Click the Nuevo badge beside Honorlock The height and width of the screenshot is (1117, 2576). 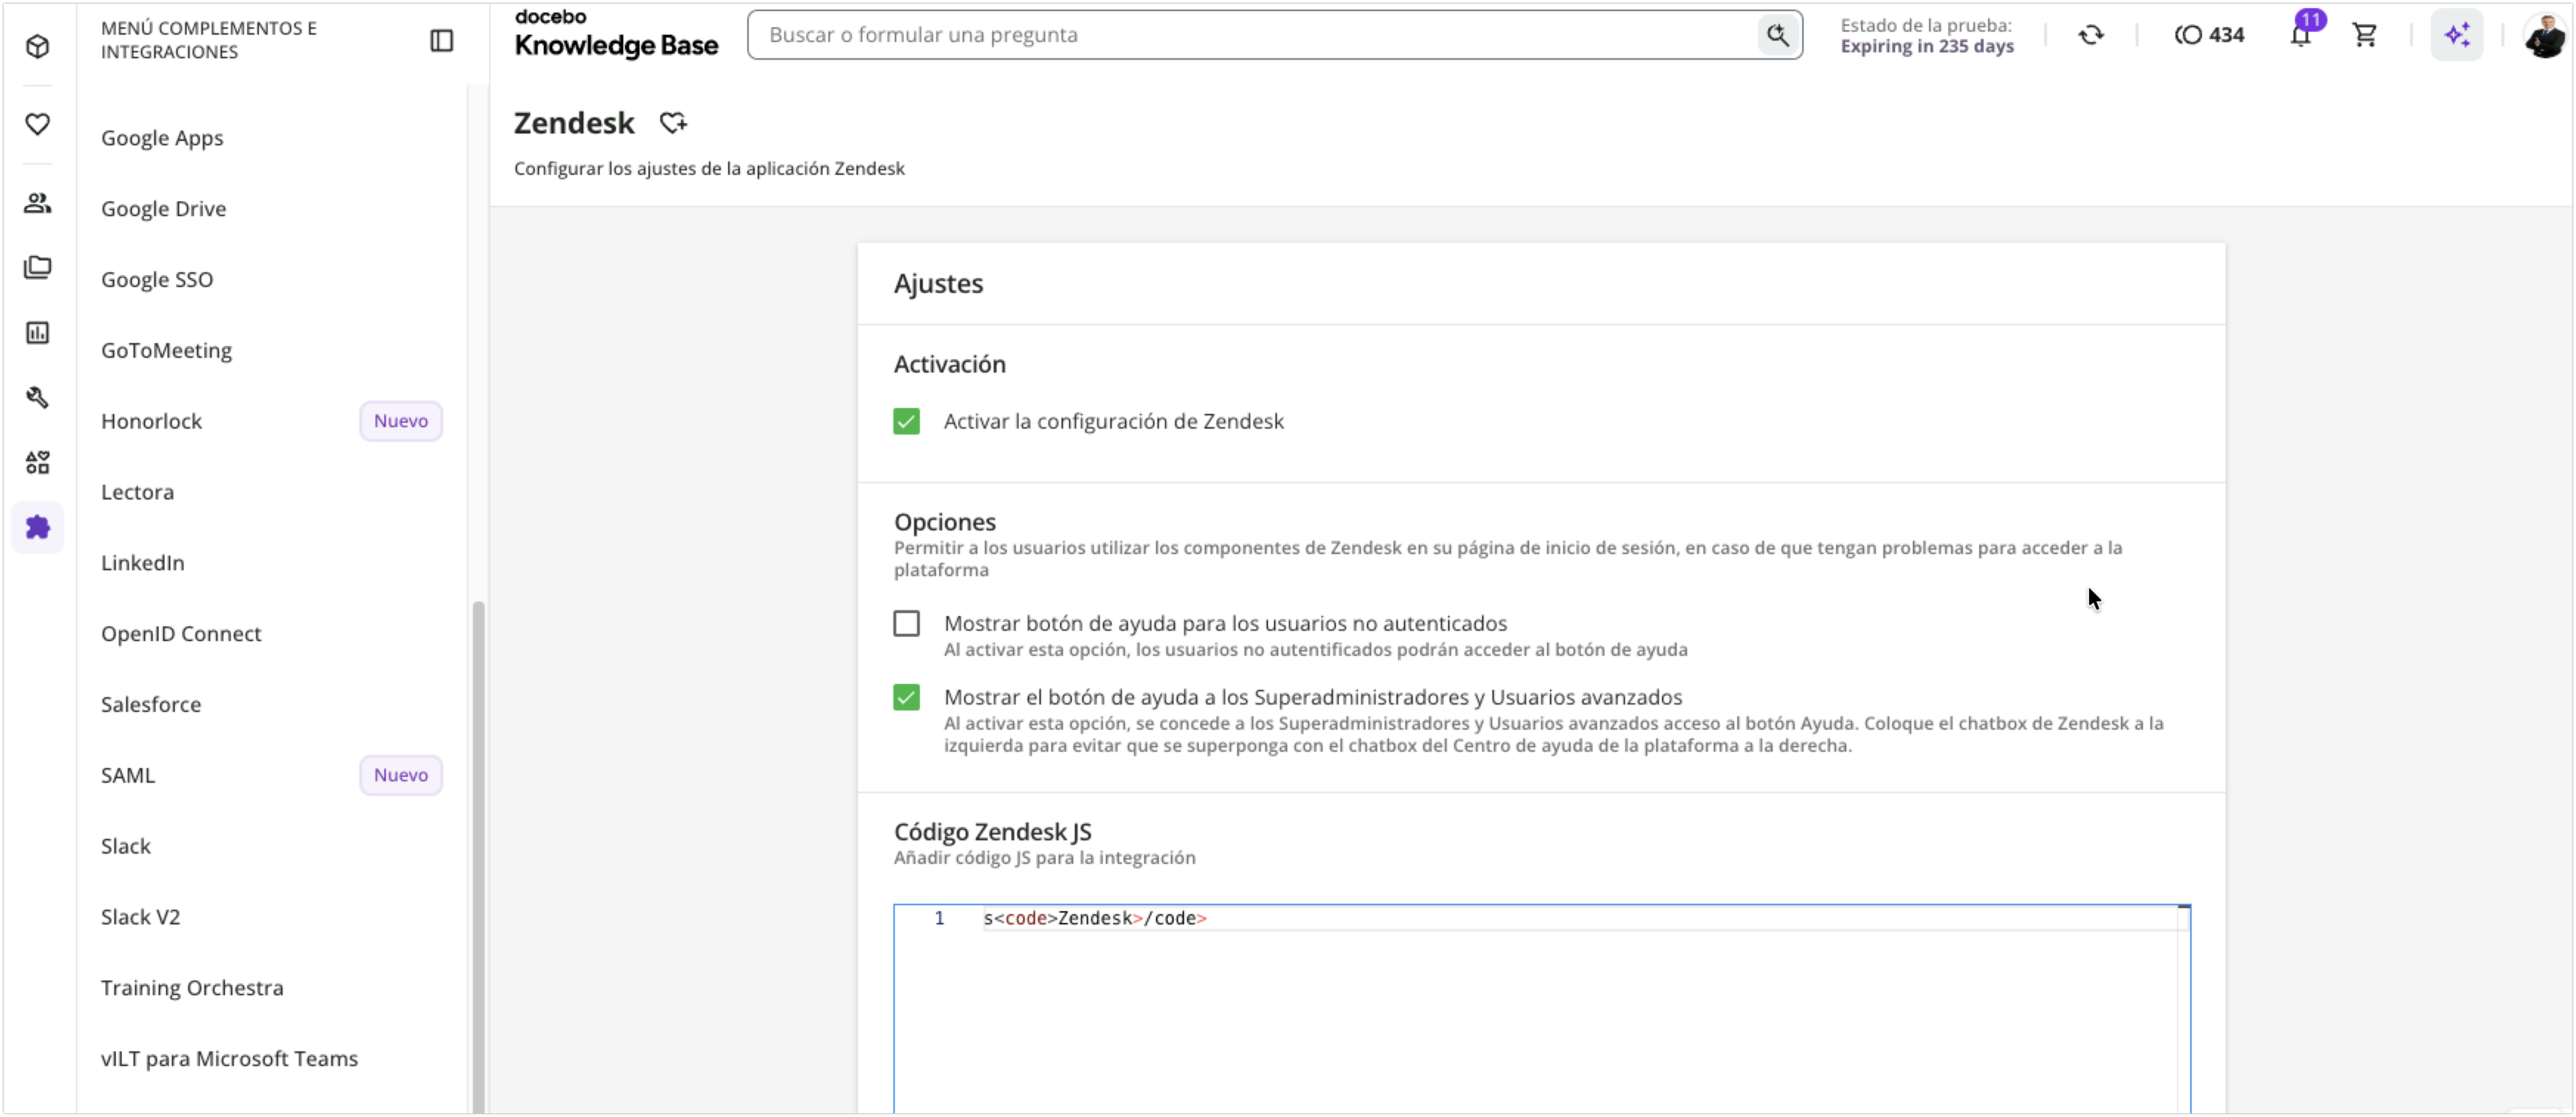coord(401,421)
